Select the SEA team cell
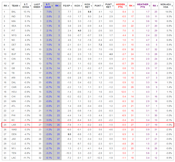Screen dimensions: 175x162 (x=15, y=26)
